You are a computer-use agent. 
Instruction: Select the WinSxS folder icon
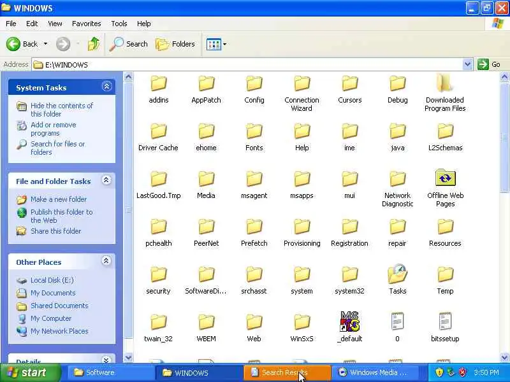(302, 323)
